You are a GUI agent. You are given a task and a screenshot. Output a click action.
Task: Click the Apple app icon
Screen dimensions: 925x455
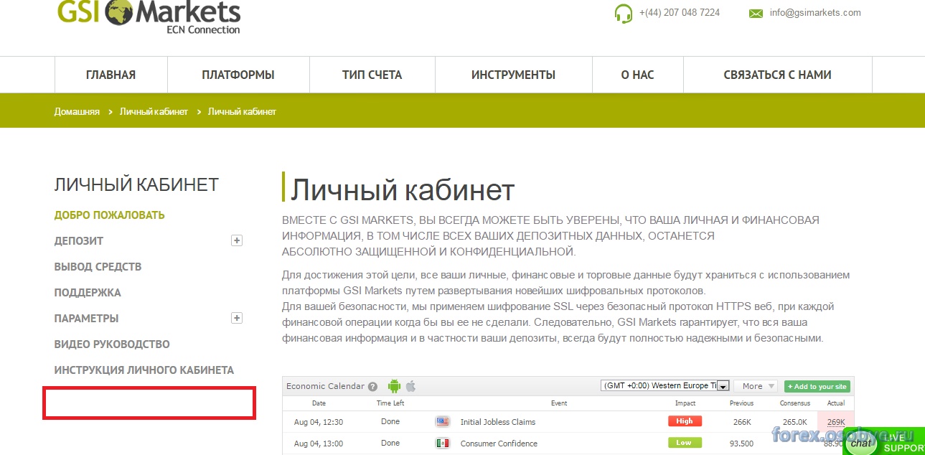[411, 385]
